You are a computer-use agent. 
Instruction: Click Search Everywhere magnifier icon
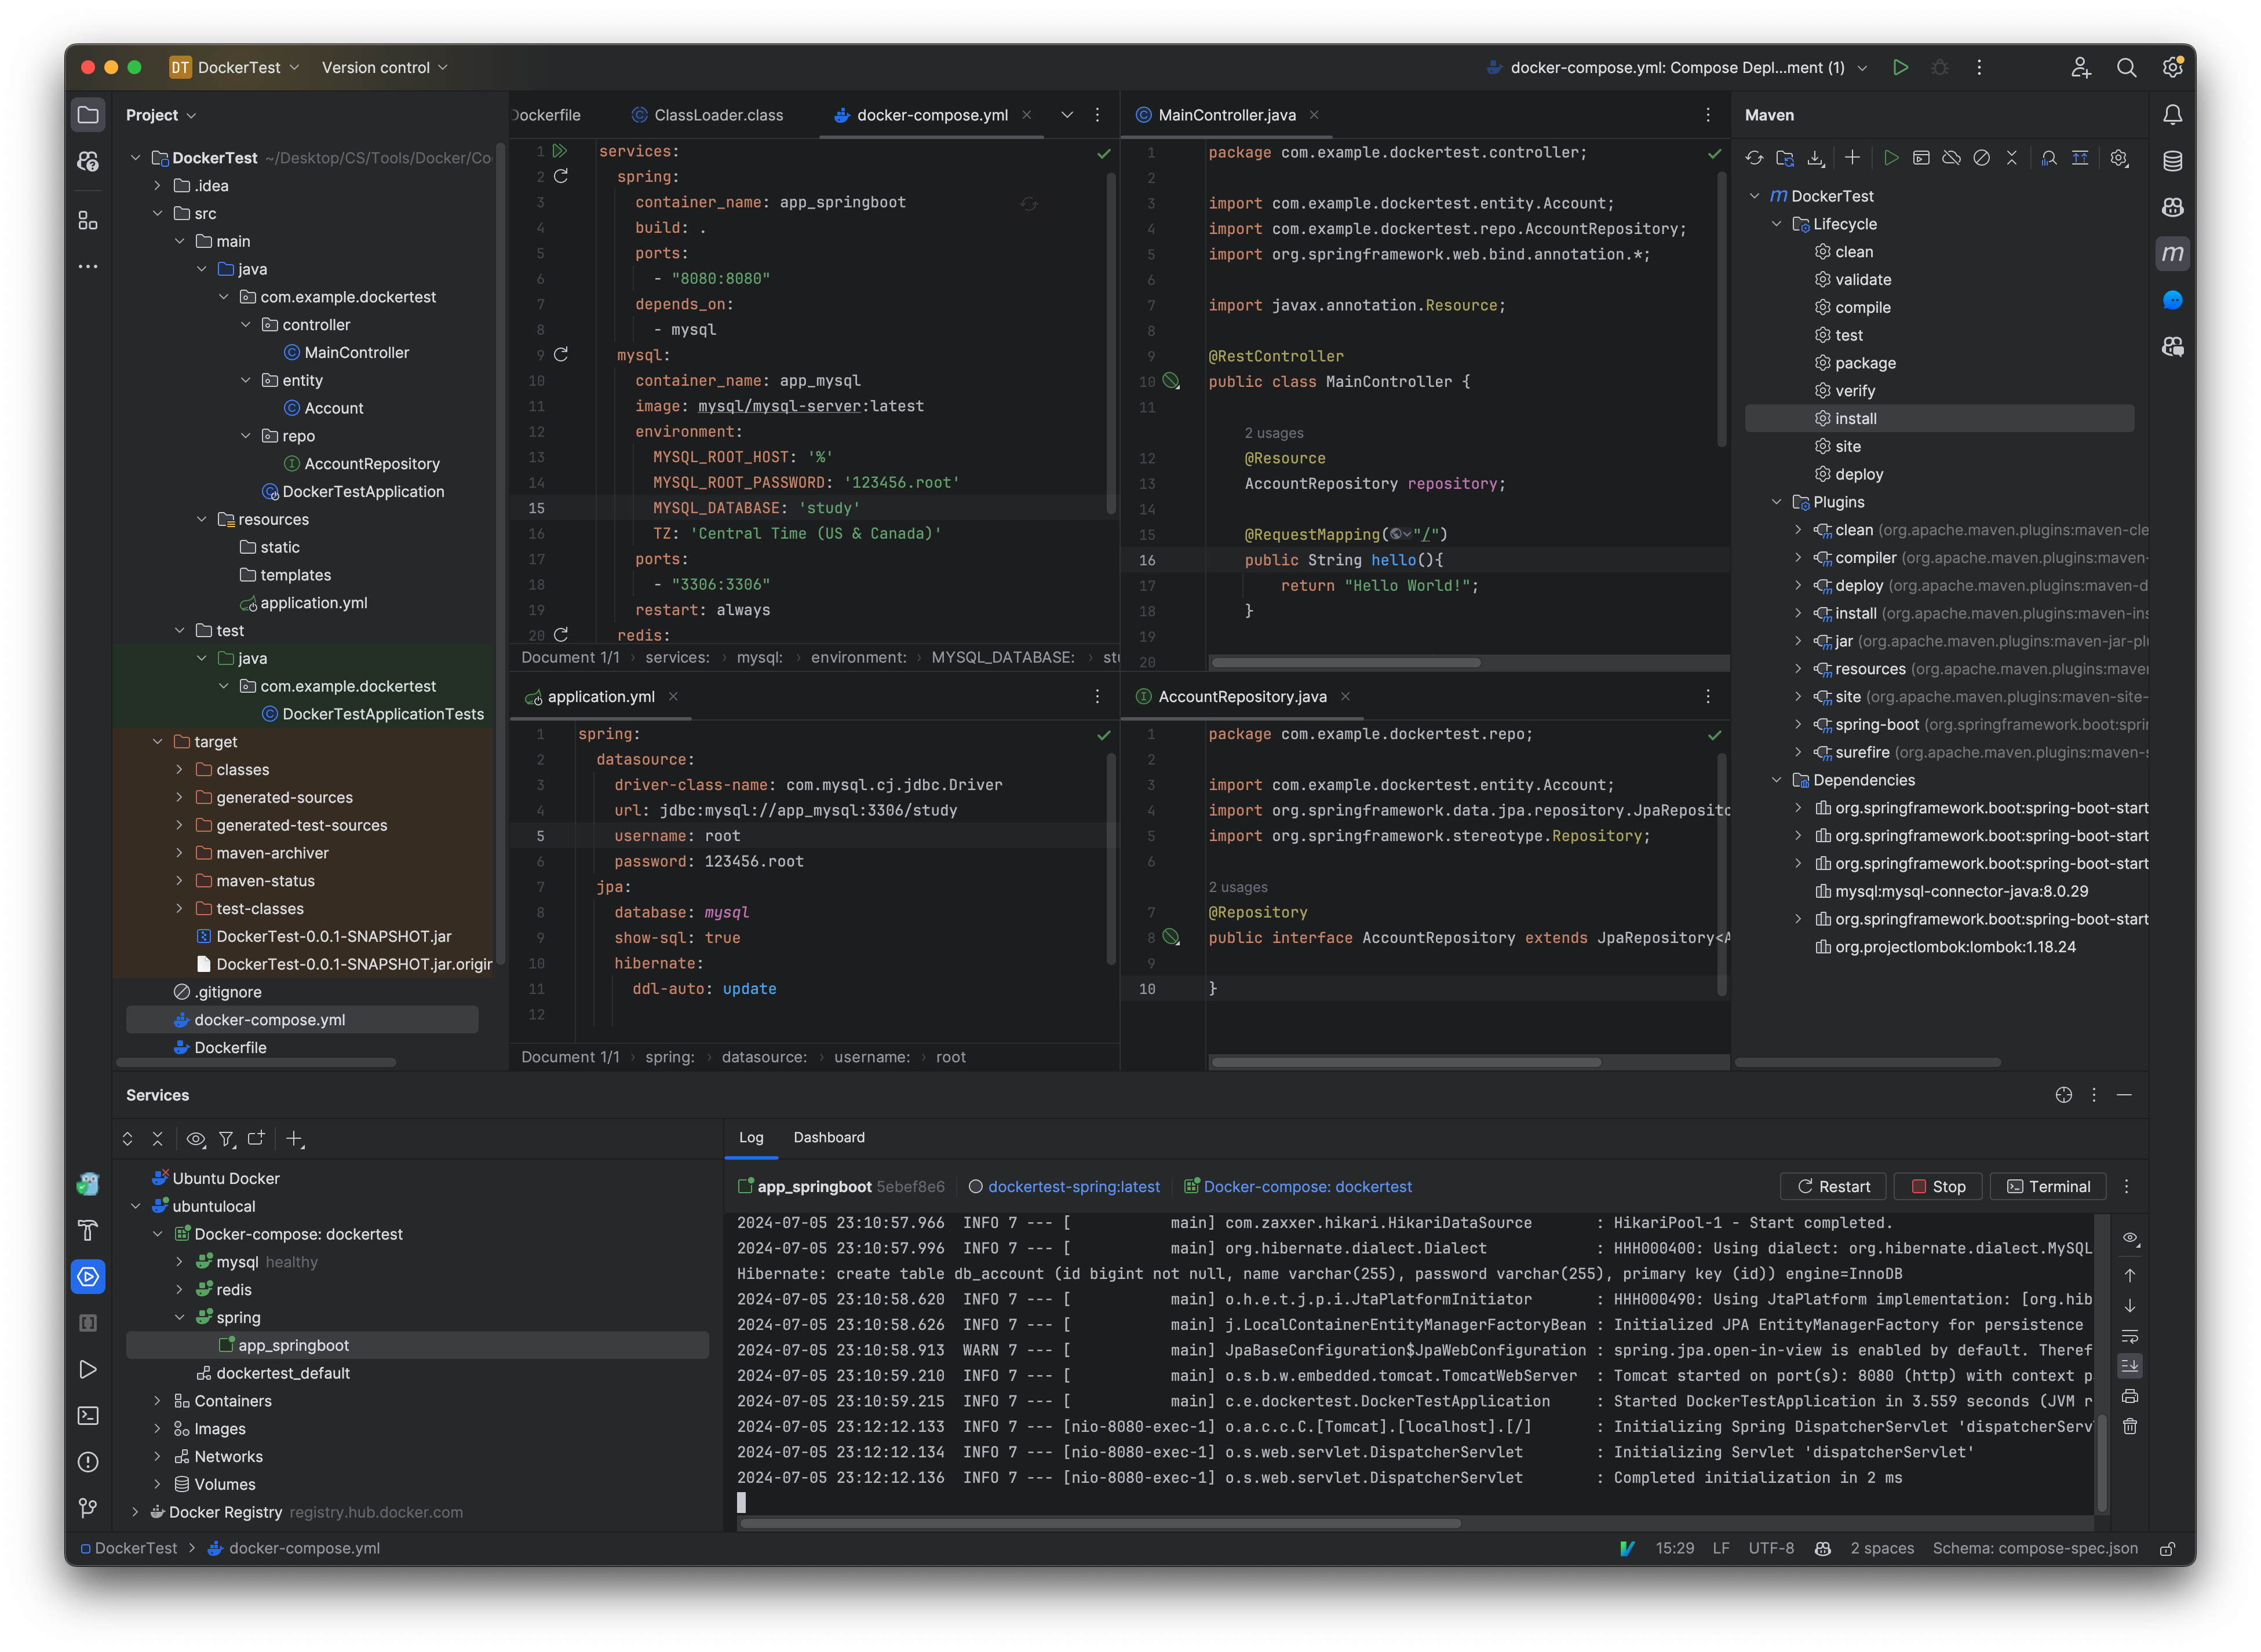(x=2126, y=67)
